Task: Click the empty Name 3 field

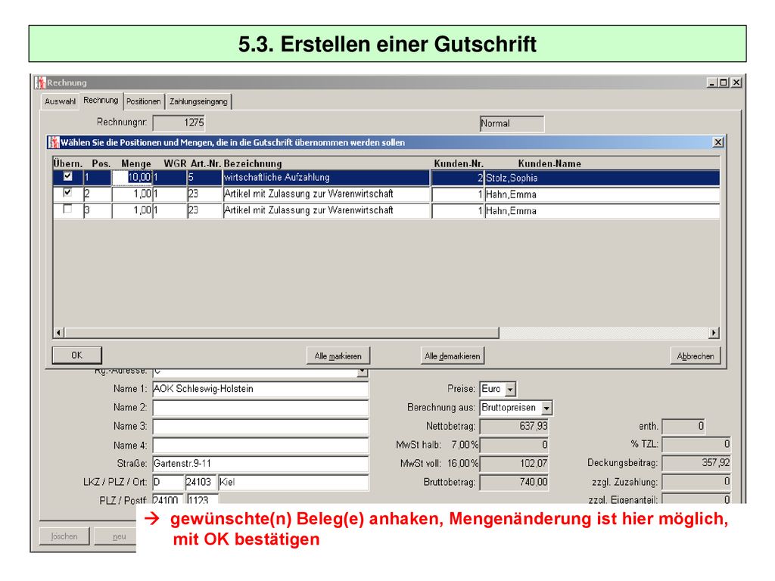Action: tap(260, 427)
